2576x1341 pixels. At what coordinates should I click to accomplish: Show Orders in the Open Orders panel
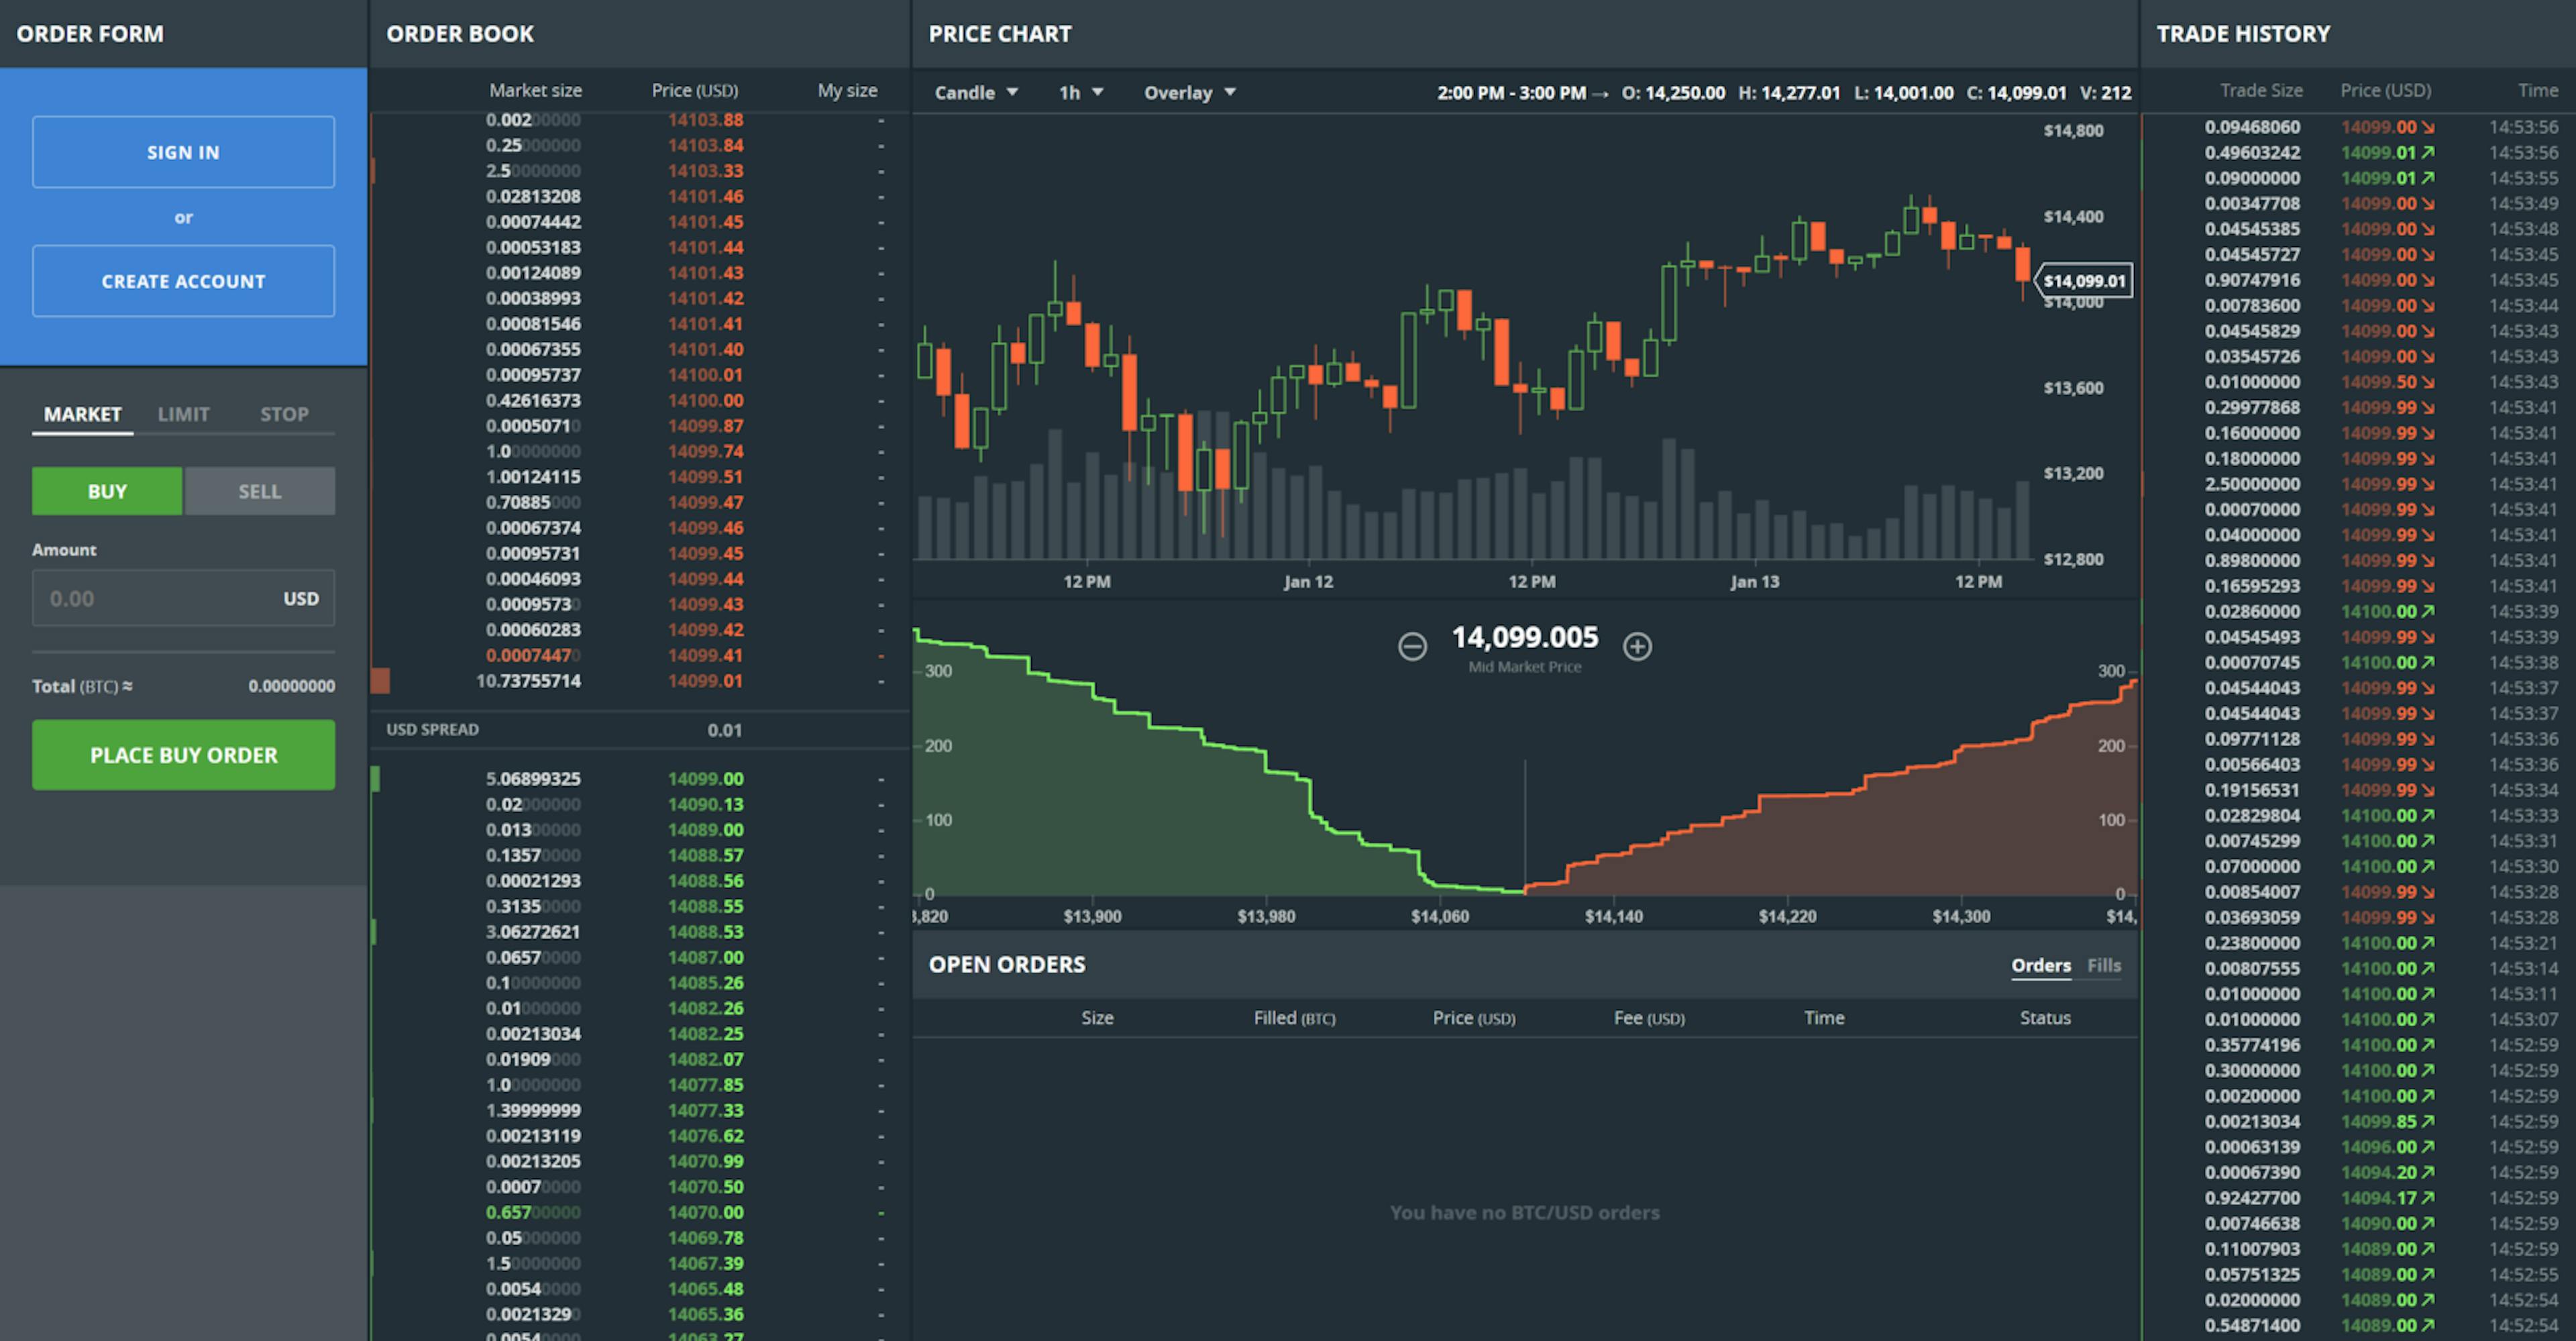pyautogui.click(x=2041, y=965)
